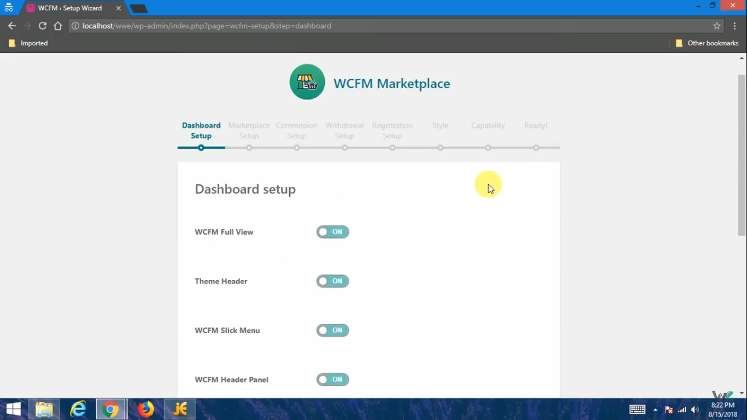The width and height of the screenshot is (747, 420).
Task: Click the Ready! step progress dot
Action: pyautogui.click(x=536, y=148)
